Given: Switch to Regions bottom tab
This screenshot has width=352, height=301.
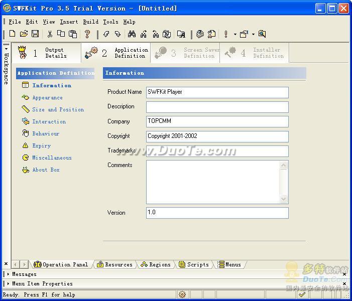Looking at the screenshot, I should pyautogui.click(x=156, y=265).
